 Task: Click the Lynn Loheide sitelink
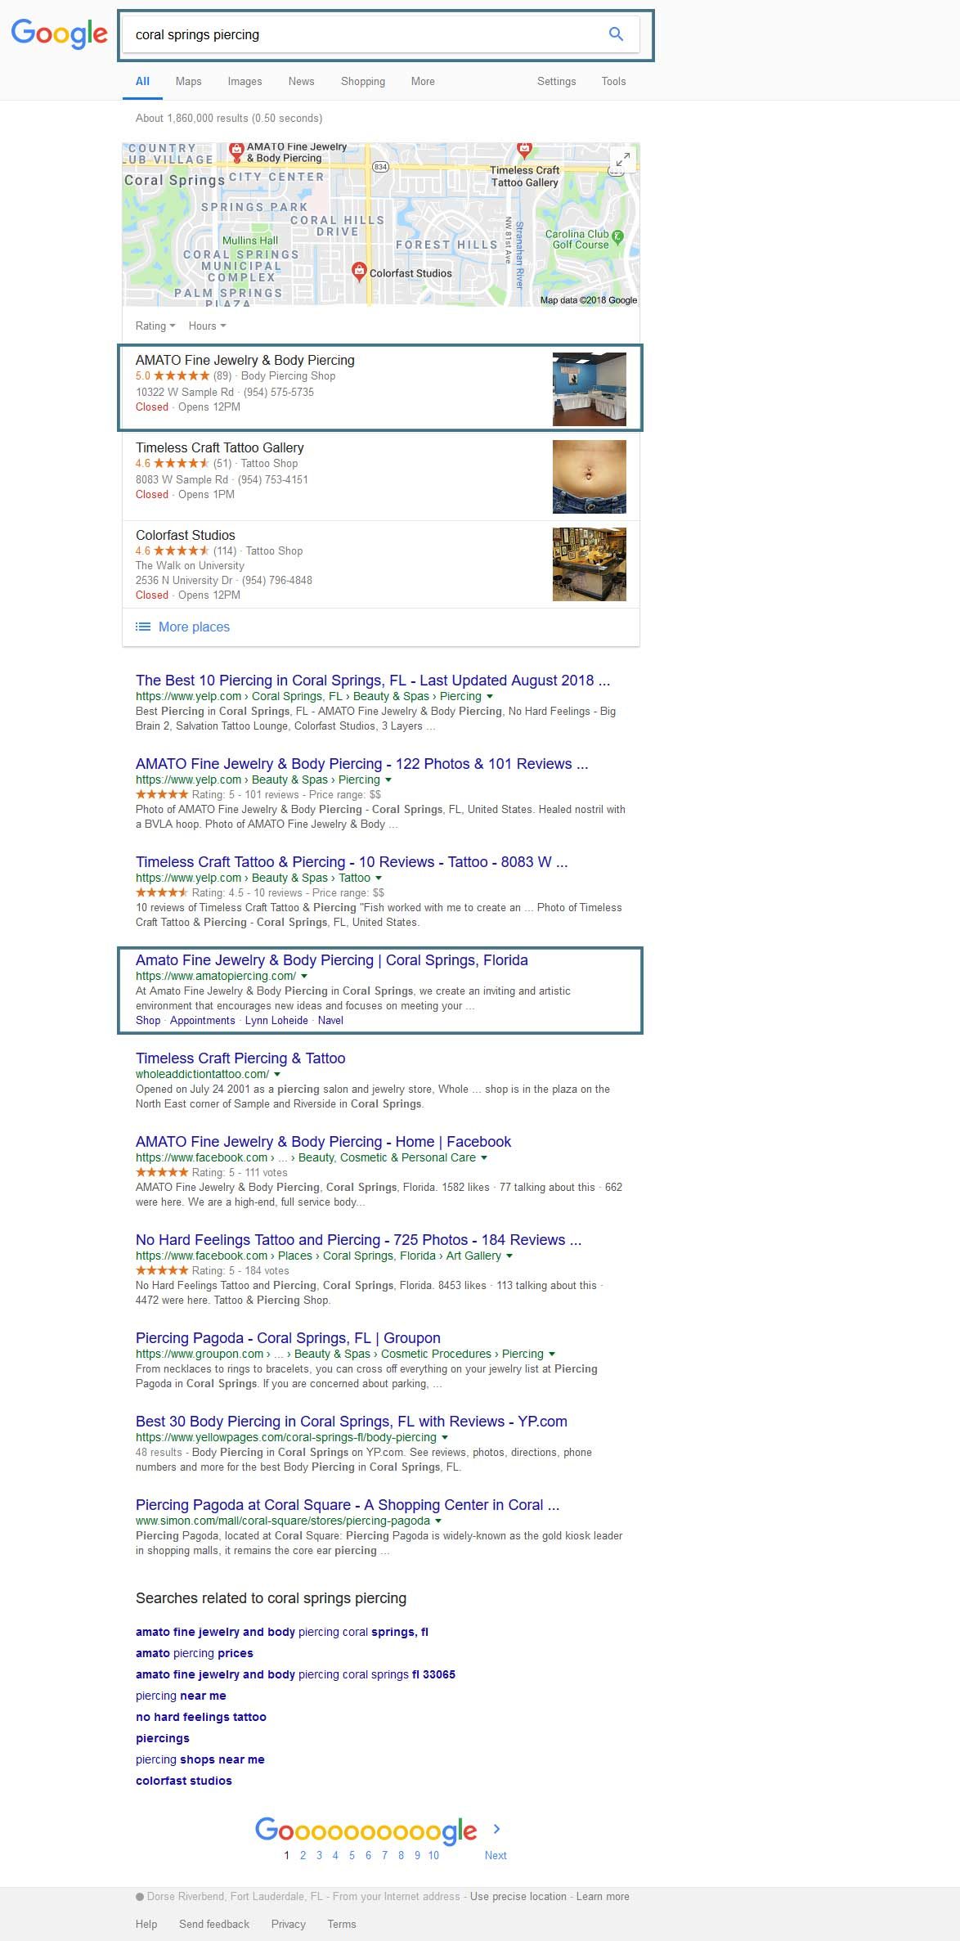pyautogui.click(x=276, y=1020)
